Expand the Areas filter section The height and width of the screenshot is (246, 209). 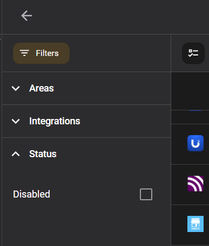[86, 88]
